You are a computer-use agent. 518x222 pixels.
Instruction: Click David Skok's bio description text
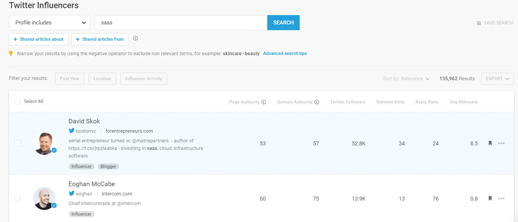[136, 148]
